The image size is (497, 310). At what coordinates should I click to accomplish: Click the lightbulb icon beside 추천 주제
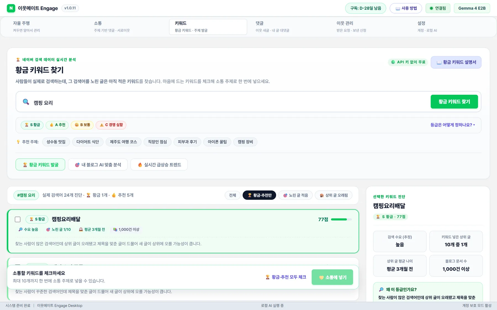pos(18,142)
